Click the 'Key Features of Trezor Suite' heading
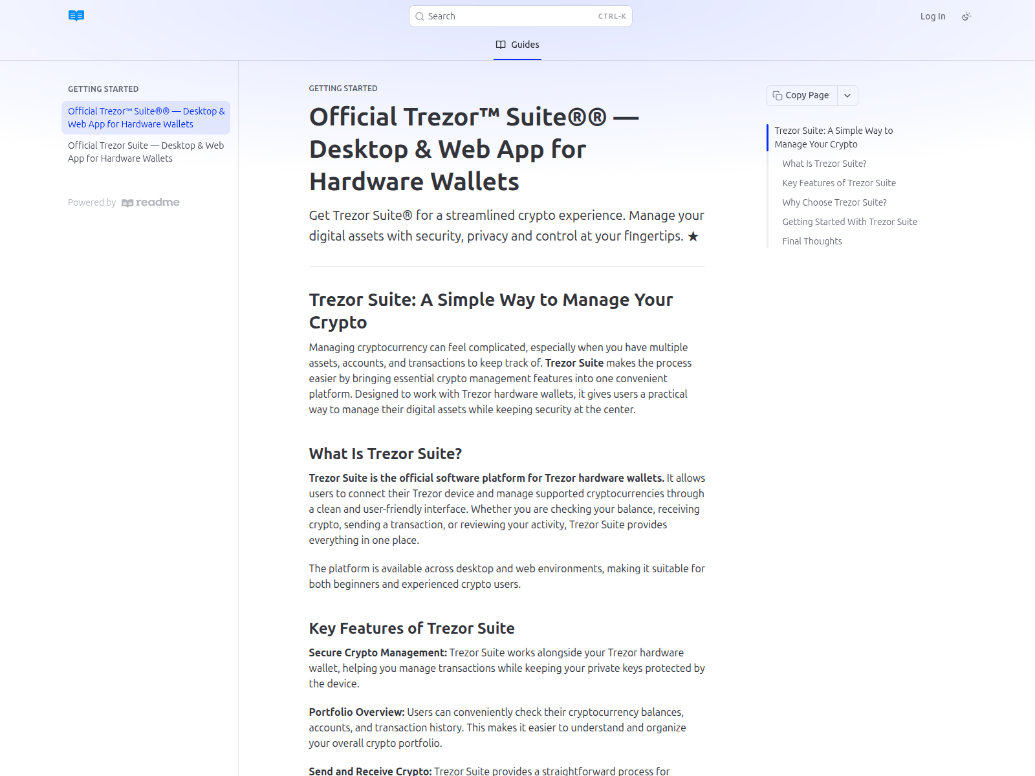Screen dimensions: 1035x776 click(412, 629)
